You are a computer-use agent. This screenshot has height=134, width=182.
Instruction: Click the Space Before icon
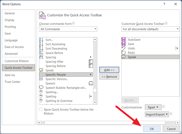click(41, 53)
